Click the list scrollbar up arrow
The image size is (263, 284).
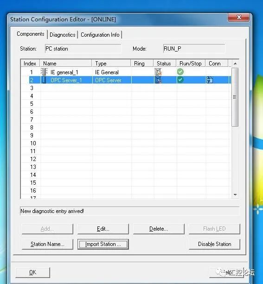point(235,64)
